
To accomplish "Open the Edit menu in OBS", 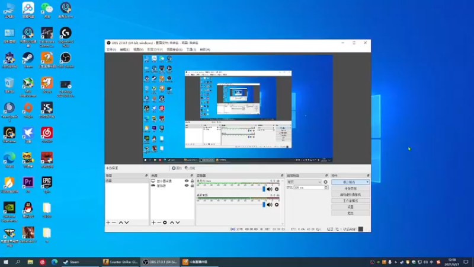I will pos(124,49).
